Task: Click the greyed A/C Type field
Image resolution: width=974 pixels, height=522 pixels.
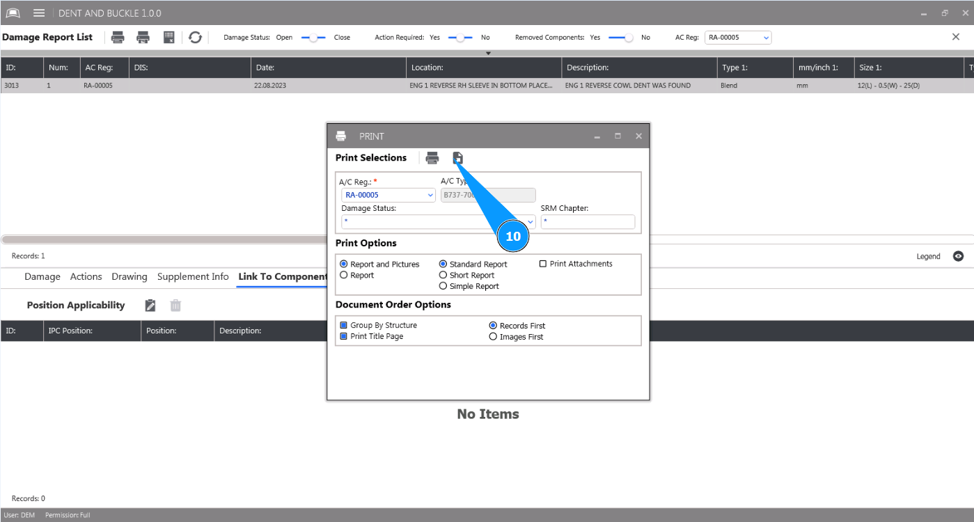Action: coord(488,195)
